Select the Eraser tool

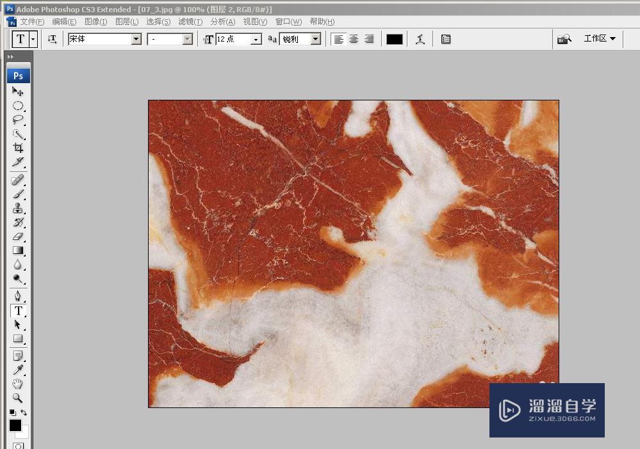(17, 236)
